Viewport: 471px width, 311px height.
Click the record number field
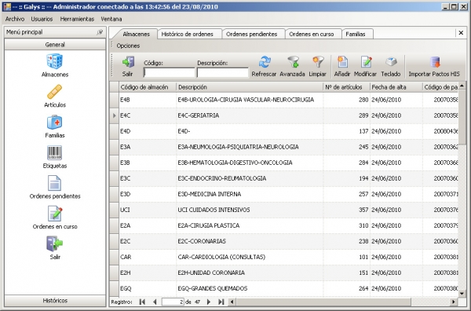[173, 302]
